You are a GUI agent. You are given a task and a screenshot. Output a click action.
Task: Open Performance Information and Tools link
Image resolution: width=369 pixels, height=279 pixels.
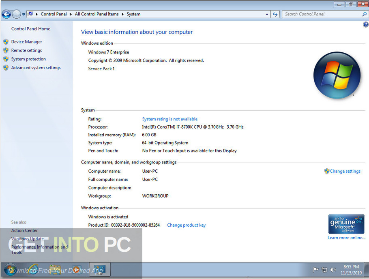39,249
